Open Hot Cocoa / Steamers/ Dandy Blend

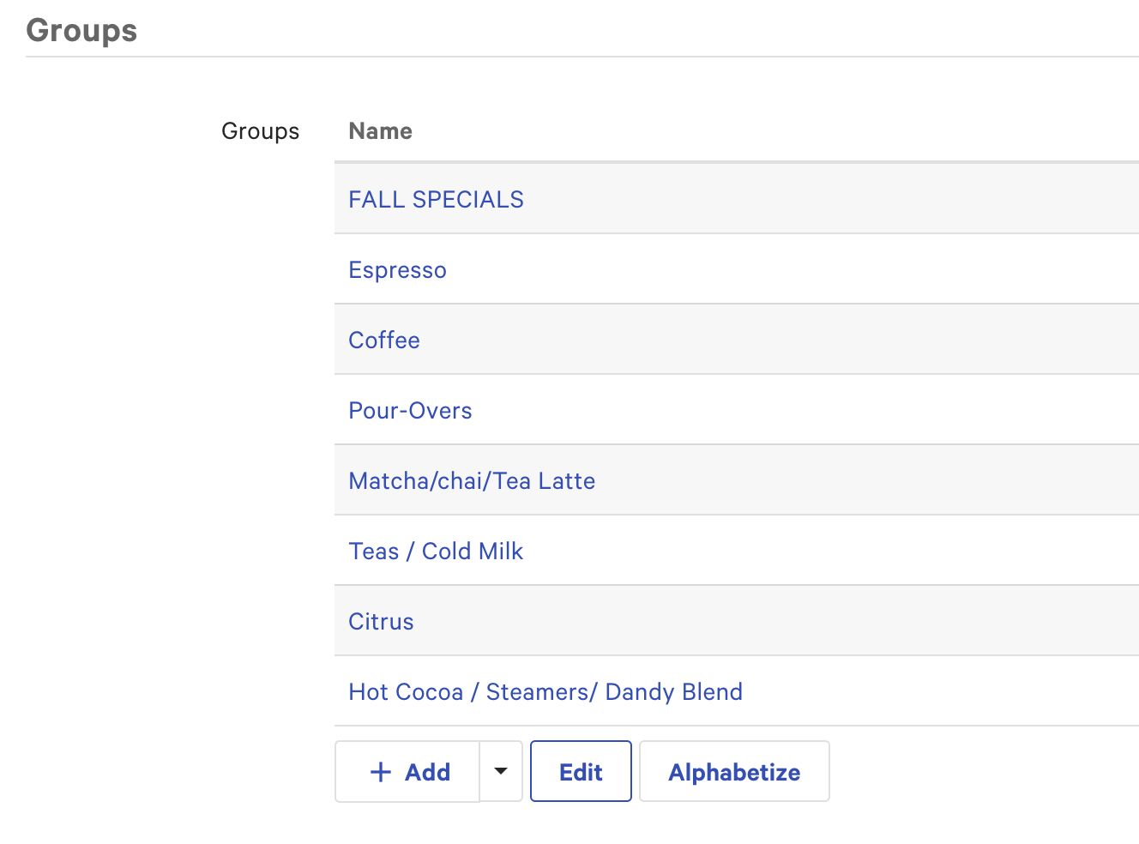click(x=545, y=692)
